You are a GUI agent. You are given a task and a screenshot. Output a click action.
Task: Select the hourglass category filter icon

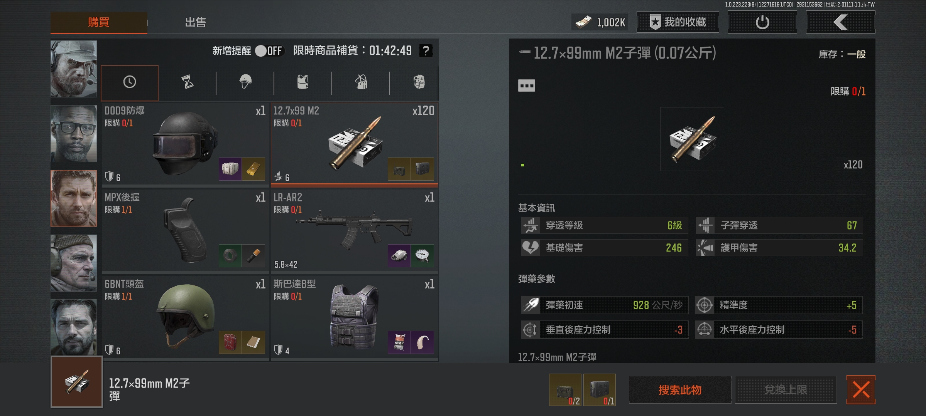point(188,82)
